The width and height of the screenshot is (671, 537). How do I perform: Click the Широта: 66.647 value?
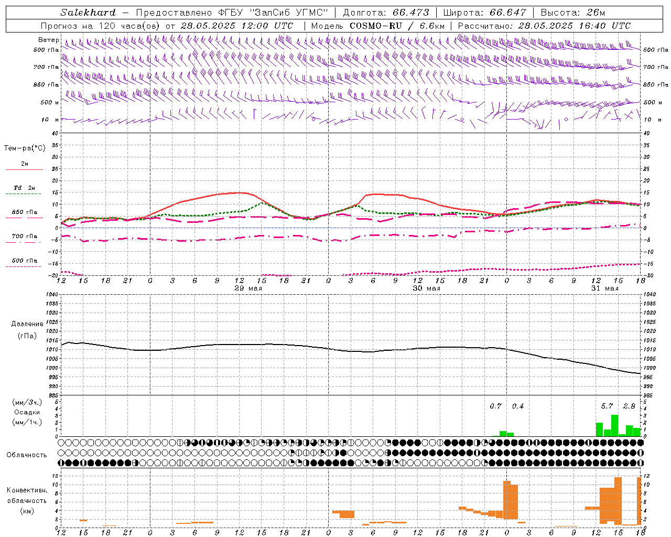click(x=485, y=13)
